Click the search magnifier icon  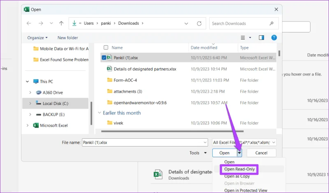271,23
